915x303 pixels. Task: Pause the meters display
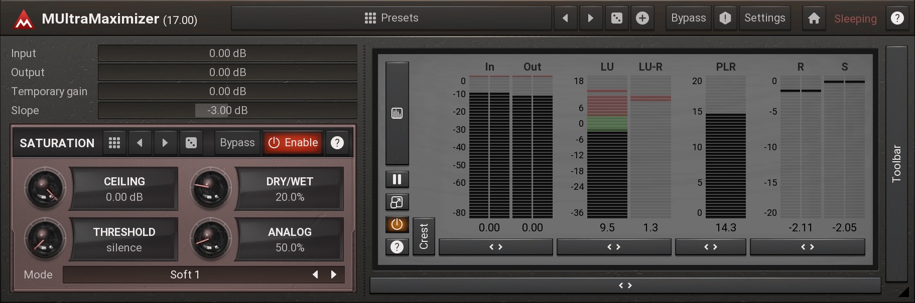click(397, 179)
